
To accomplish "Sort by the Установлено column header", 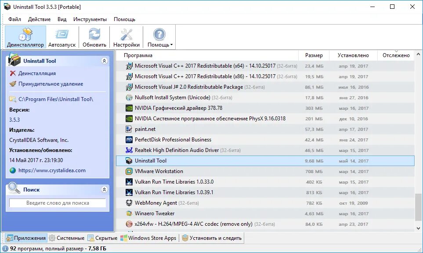I will point(354,55).
